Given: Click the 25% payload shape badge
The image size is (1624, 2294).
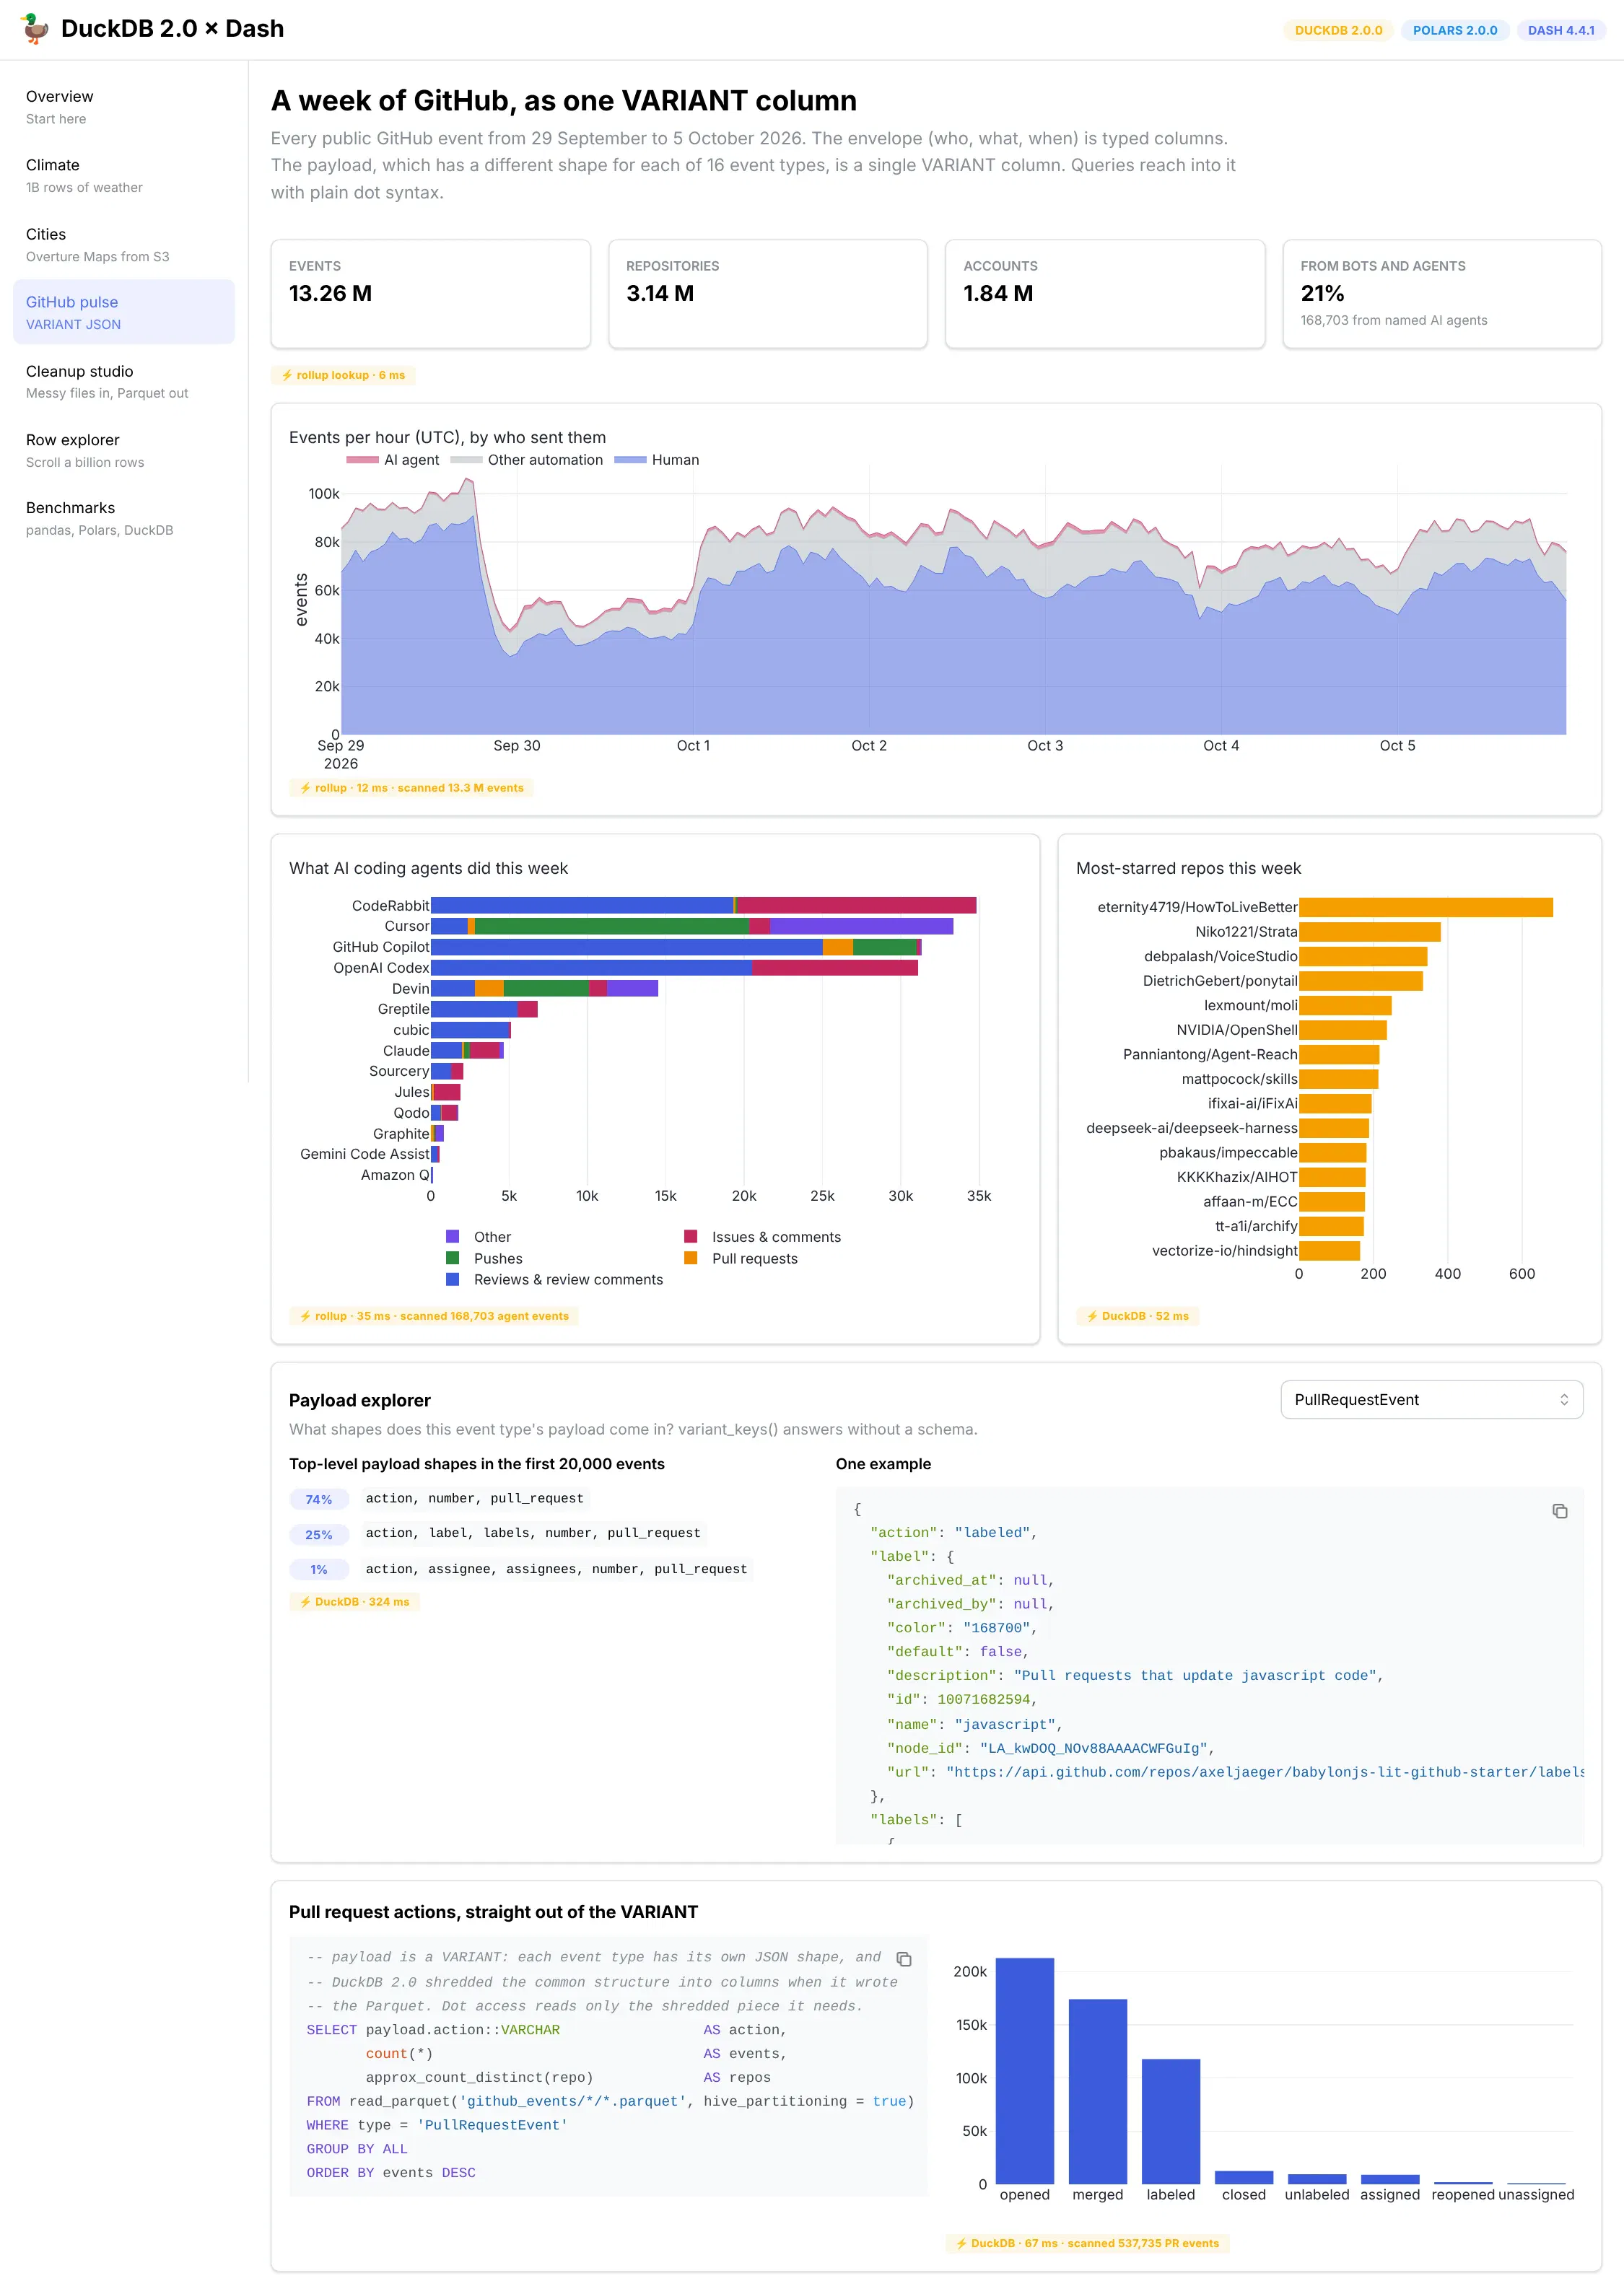Looking at the screenshot, I should coord(319,1534).
